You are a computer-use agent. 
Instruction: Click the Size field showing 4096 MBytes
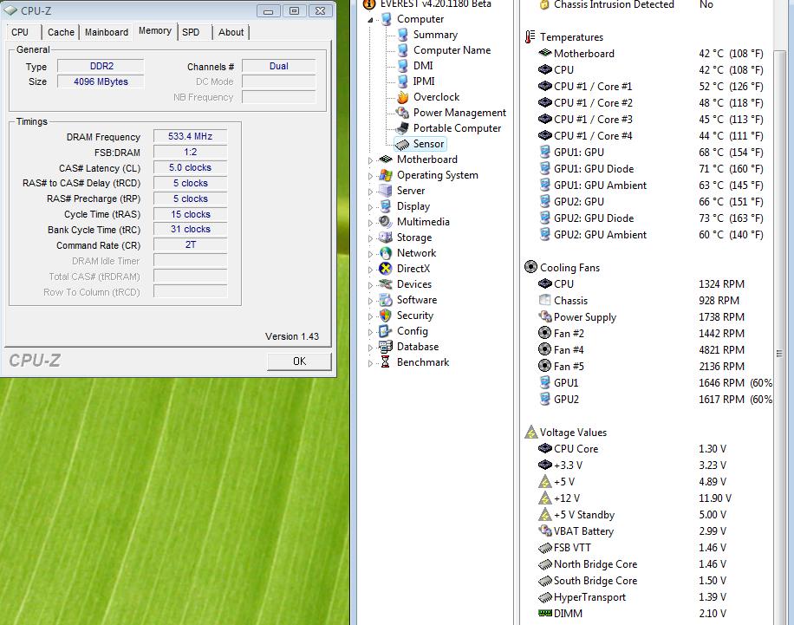(101, 81)
